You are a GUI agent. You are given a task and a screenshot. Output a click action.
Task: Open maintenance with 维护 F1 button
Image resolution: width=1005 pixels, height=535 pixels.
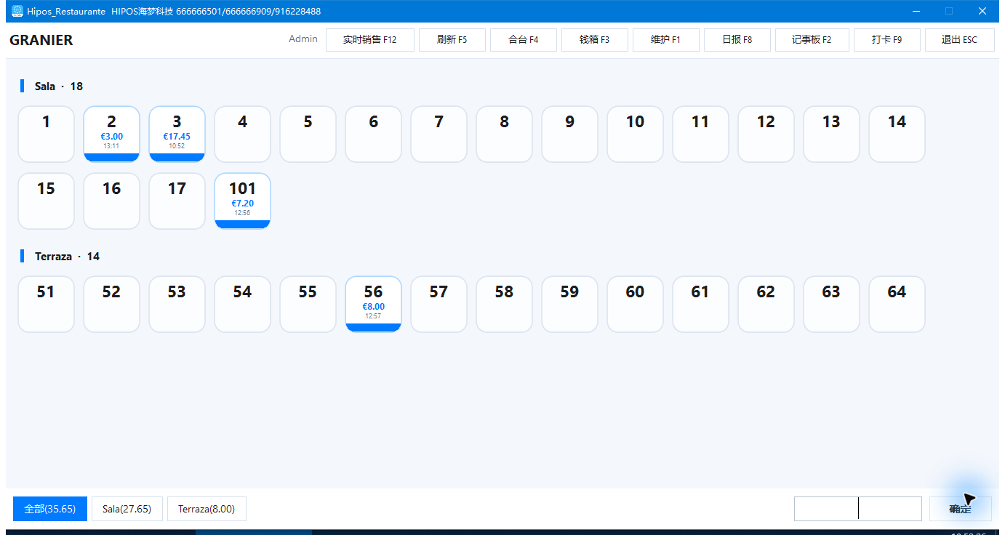[x=666, y=40]
